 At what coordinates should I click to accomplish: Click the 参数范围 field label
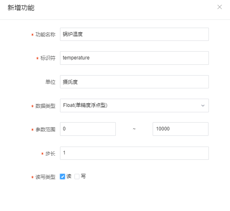coord(46,129)
